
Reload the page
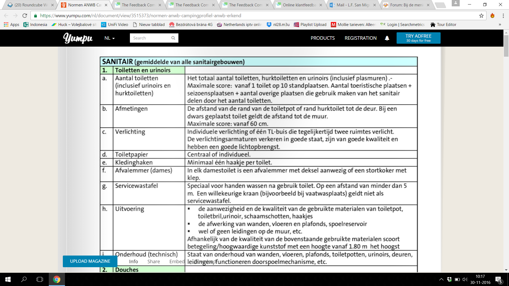pos(25,16)
